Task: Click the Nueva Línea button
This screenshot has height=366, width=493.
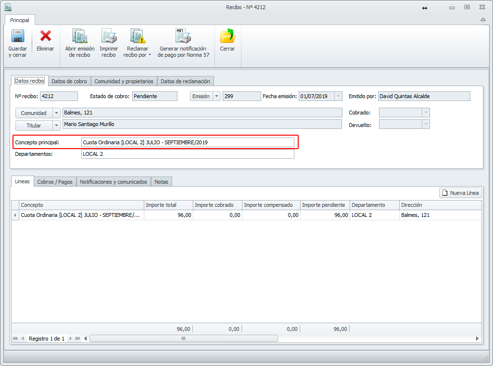Action: tap(460, 193)
